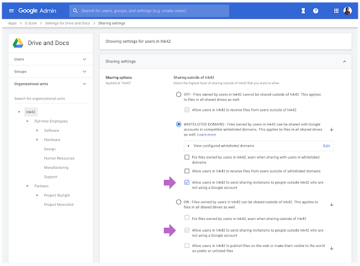Click the search magnifier icon
The image size is (360, 266).
[x=76, y=11]
